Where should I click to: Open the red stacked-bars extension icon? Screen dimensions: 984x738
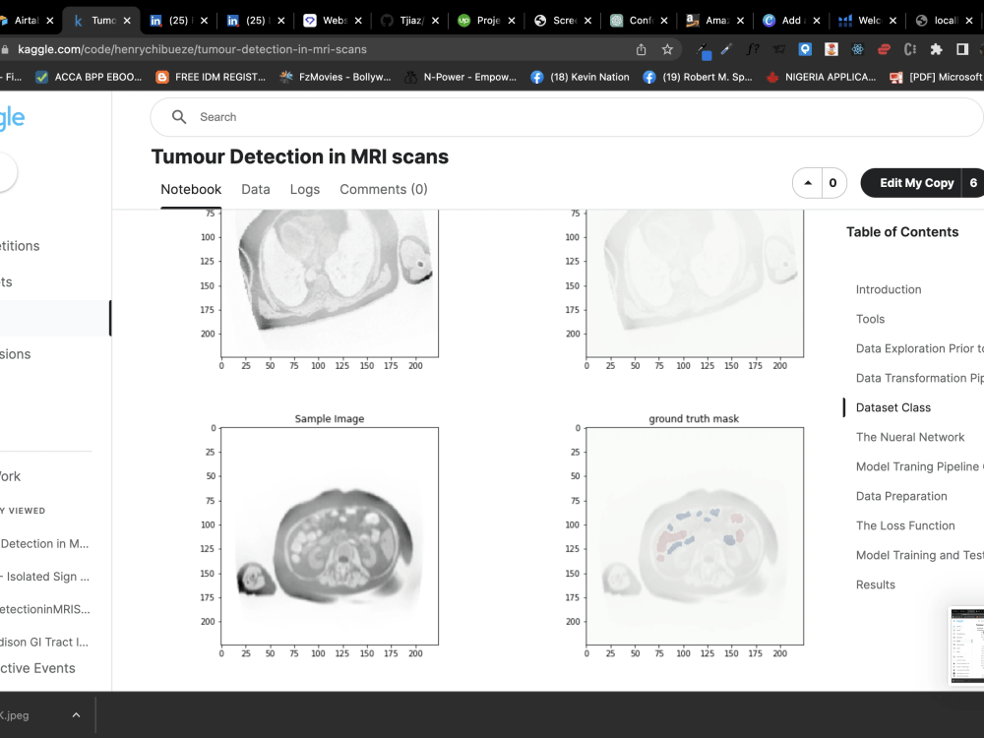884,49
